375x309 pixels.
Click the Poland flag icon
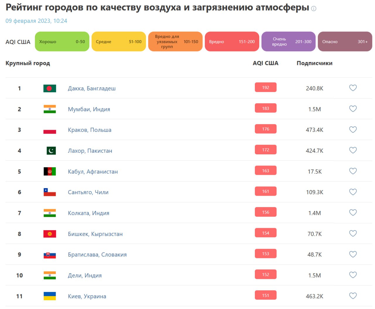point(50,130)
